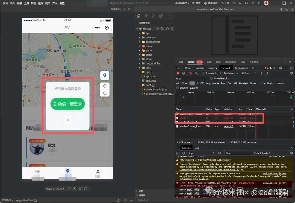Toggle Has blocked cookies checkbox
The image size is (295, 203).
pyautogui.click(x=260, y=83)
